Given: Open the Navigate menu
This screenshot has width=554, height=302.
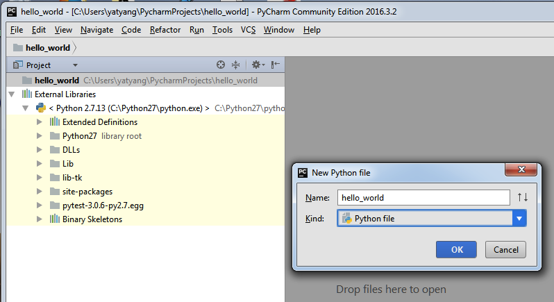Looking at the screenshot, I should pos(96,30).
